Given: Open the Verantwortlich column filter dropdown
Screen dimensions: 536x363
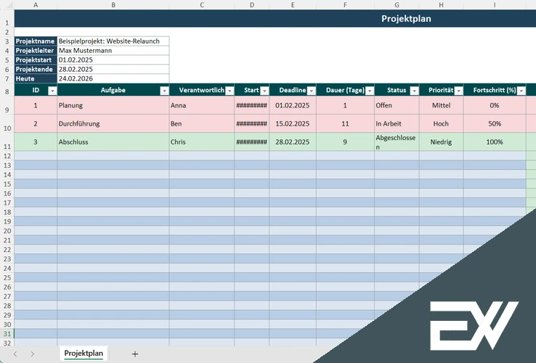Looking at the screenshot, I should tap(230, 91).
